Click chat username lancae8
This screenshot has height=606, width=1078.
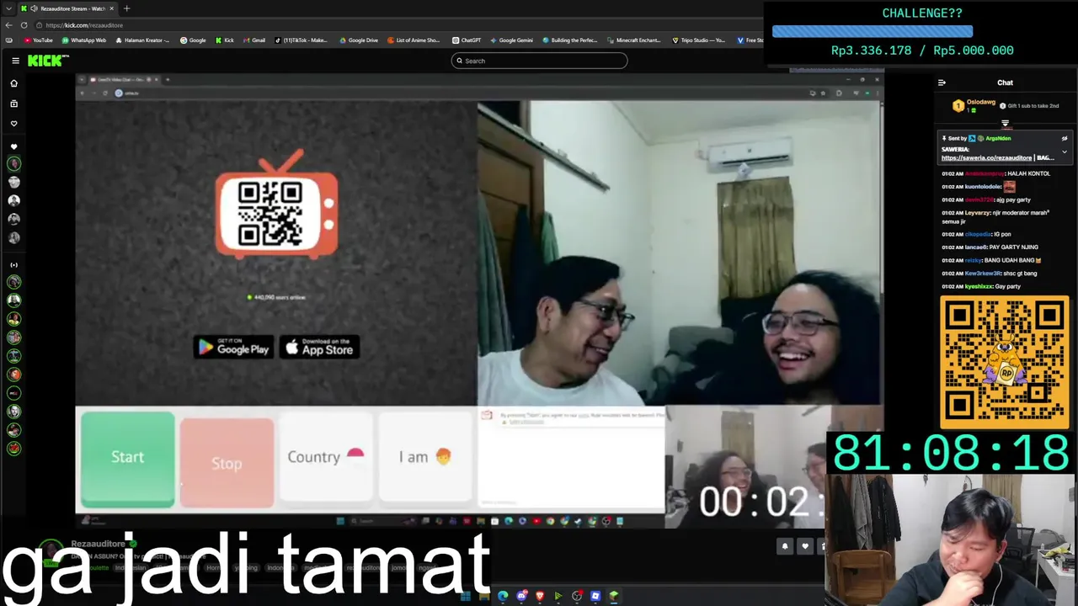(975, 247)
